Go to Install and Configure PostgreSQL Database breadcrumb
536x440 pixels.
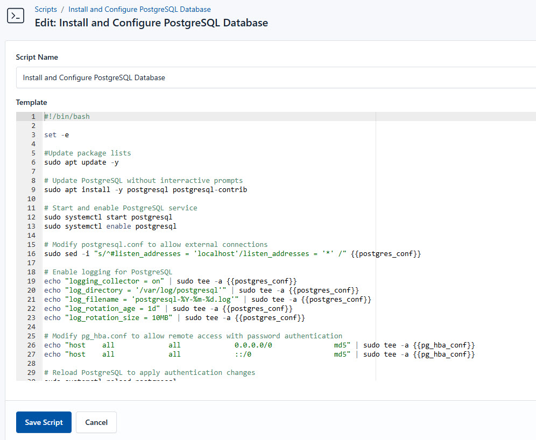click(x=139, y=9)
